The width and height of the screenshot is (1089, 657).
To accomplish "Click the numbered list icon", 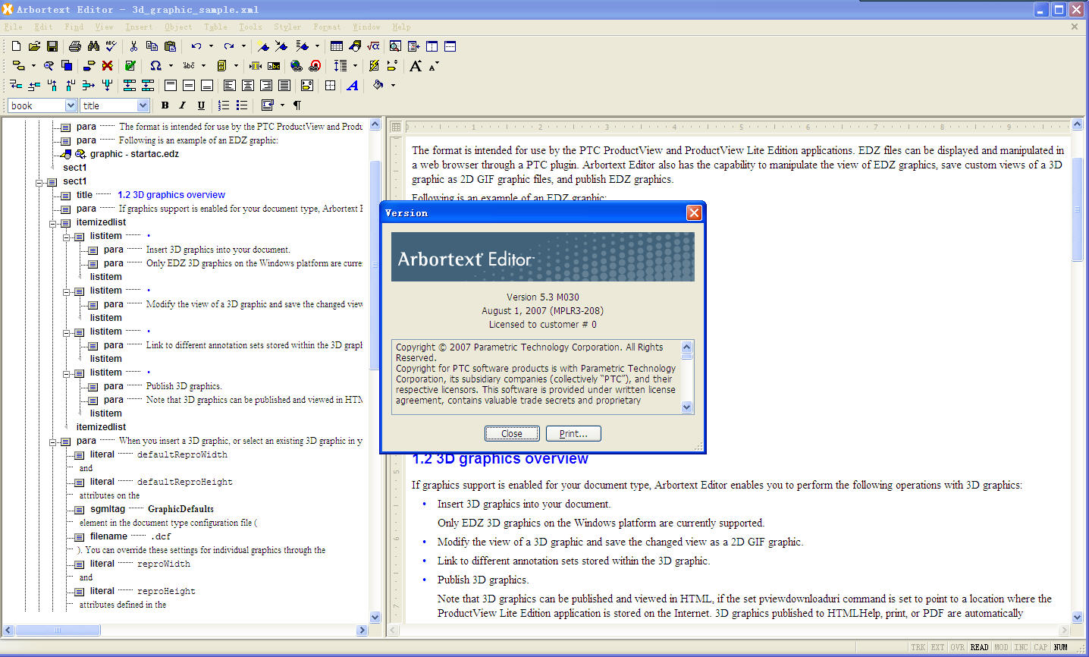I will (224, 105).
